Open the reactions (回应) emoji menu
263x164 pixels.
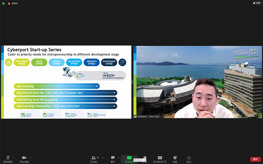pos(175,158)
